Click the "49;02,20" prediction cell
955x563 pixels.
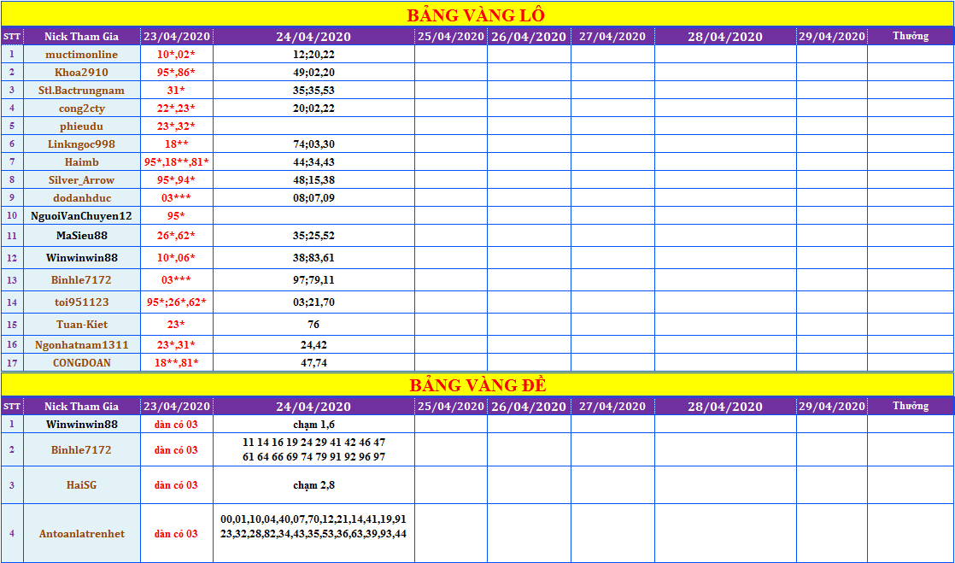(313, 73)
